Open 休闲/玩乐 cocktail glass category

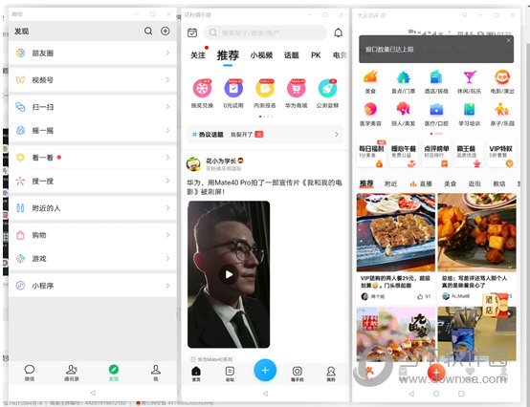pyautogui.click(x=469, y=81)
